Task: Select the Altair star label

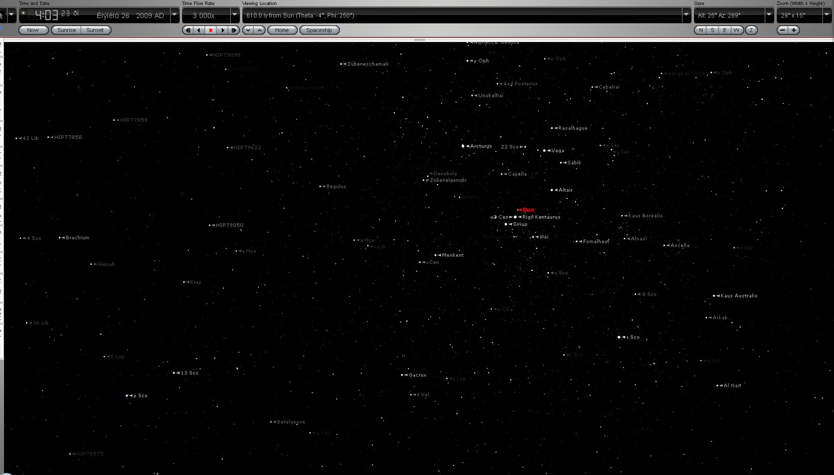Action: coord(566,190)
